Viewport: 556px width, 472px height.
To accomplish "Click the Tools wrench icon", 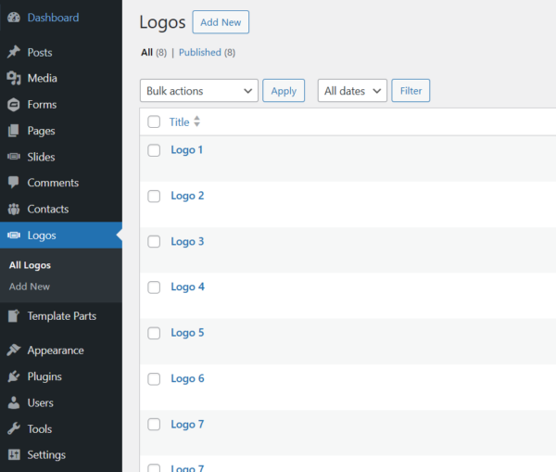I will pyautogui.click(x=14, y=428).
